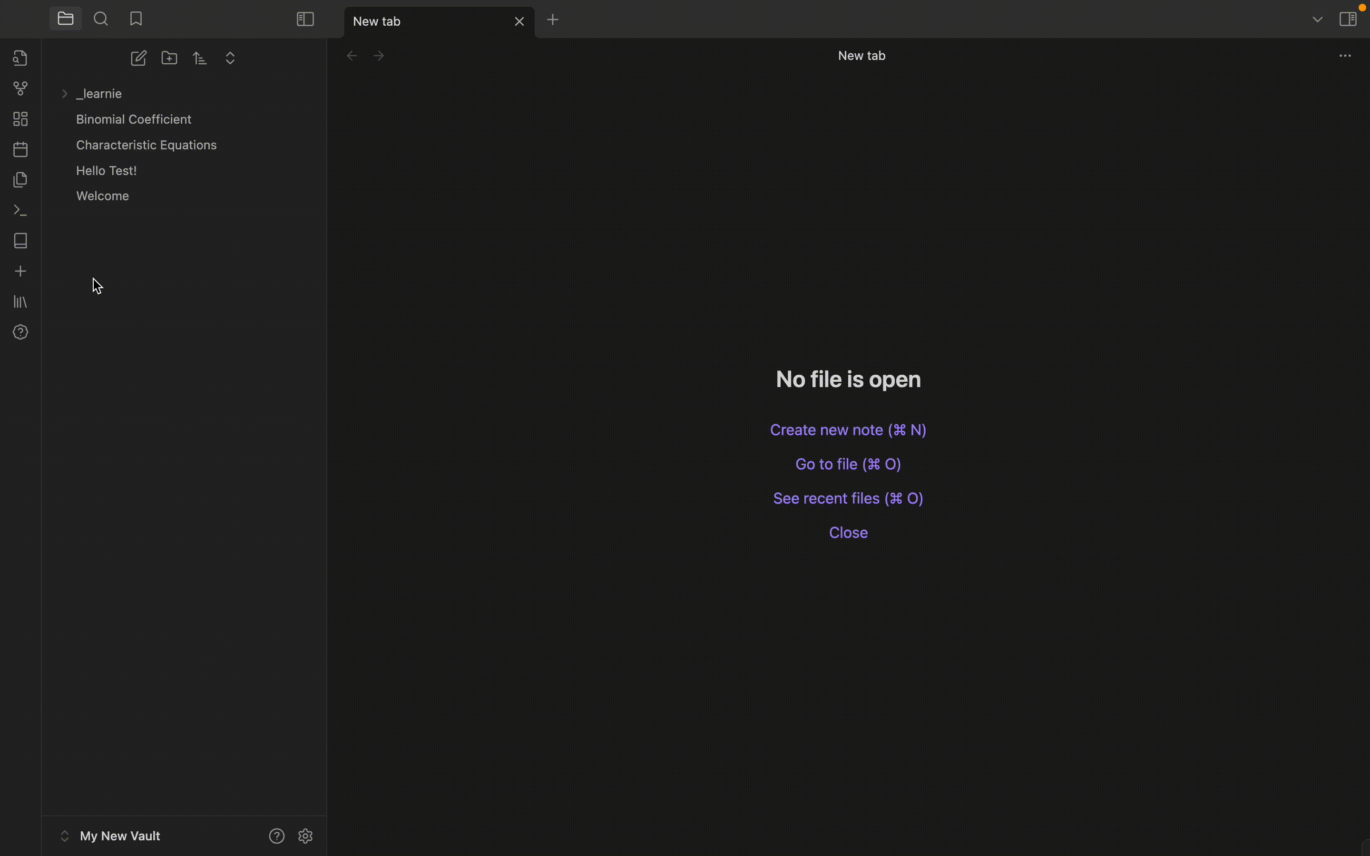This screenshot has height=856, width=1370.
Task: Toggle the right sidebar
Action: [1348, 19]
